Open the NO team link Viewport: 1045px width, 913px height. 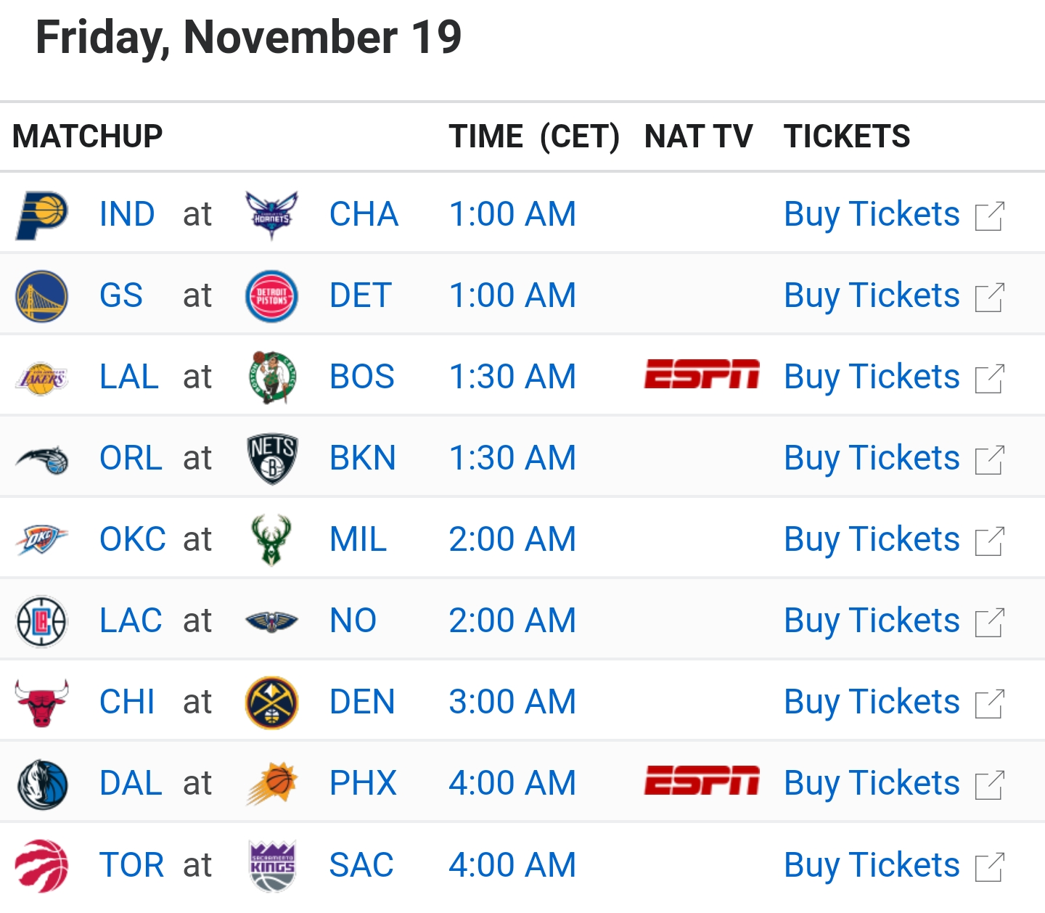click(353, 621)
